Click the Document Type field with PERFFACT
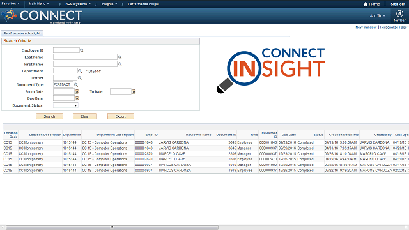The image size is (409, 230). [63, 84]
